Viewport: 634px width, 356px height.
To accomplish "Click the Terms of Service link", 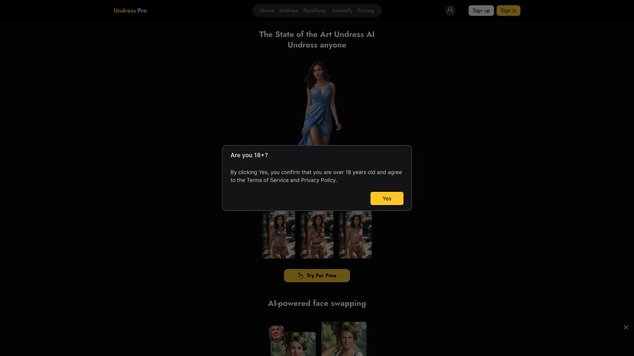I will click(x=267, y=180).
